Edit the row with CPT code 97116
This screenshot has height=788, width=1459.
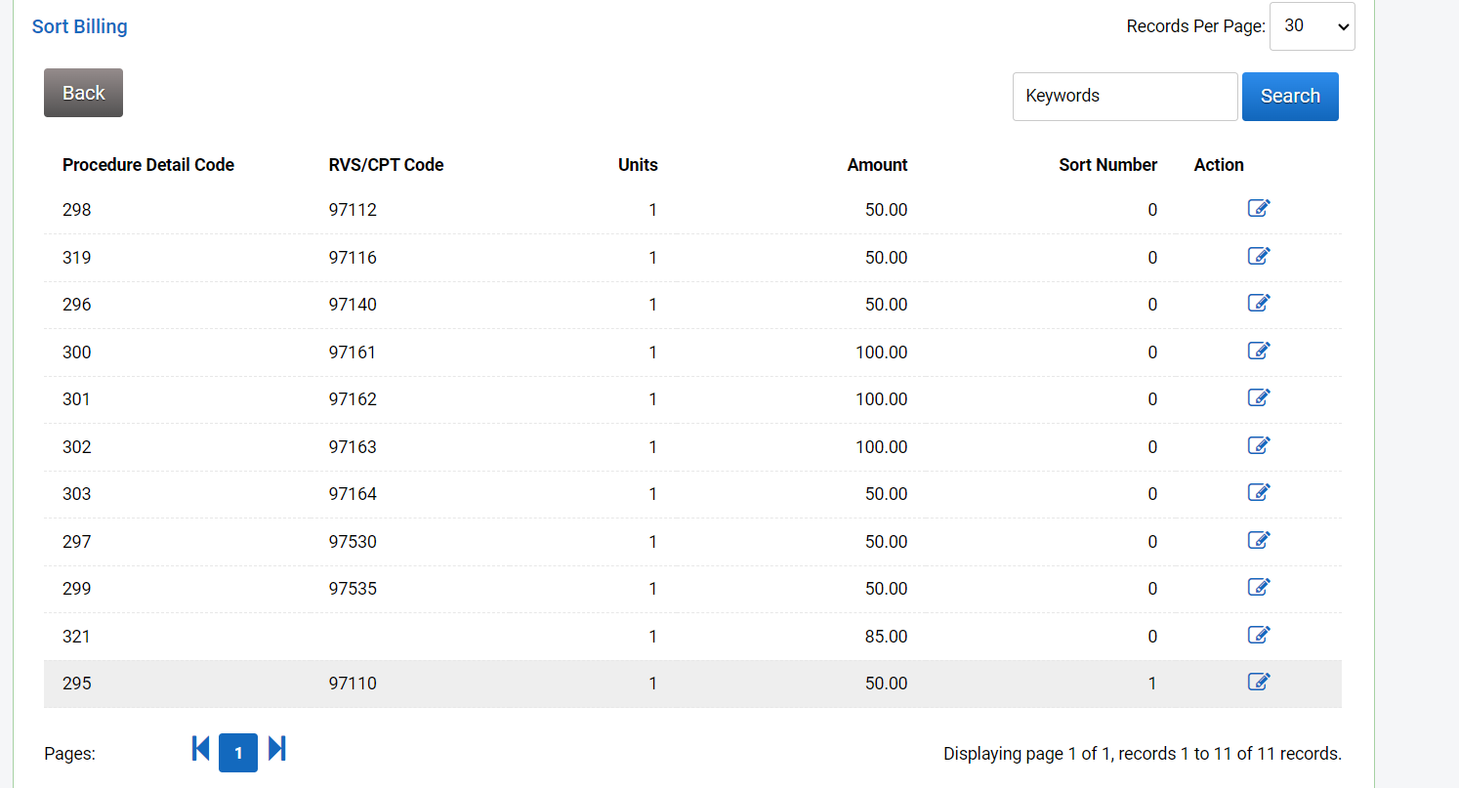pos(1259,256)
